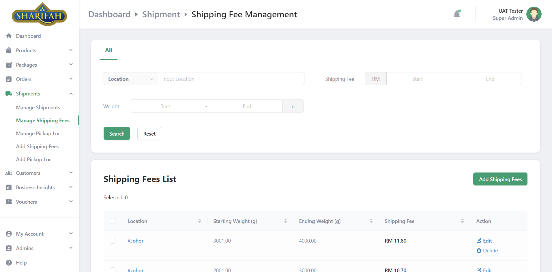Expand the Orders menu chevron
Screen dimensions: 552x272
point(71,79)
